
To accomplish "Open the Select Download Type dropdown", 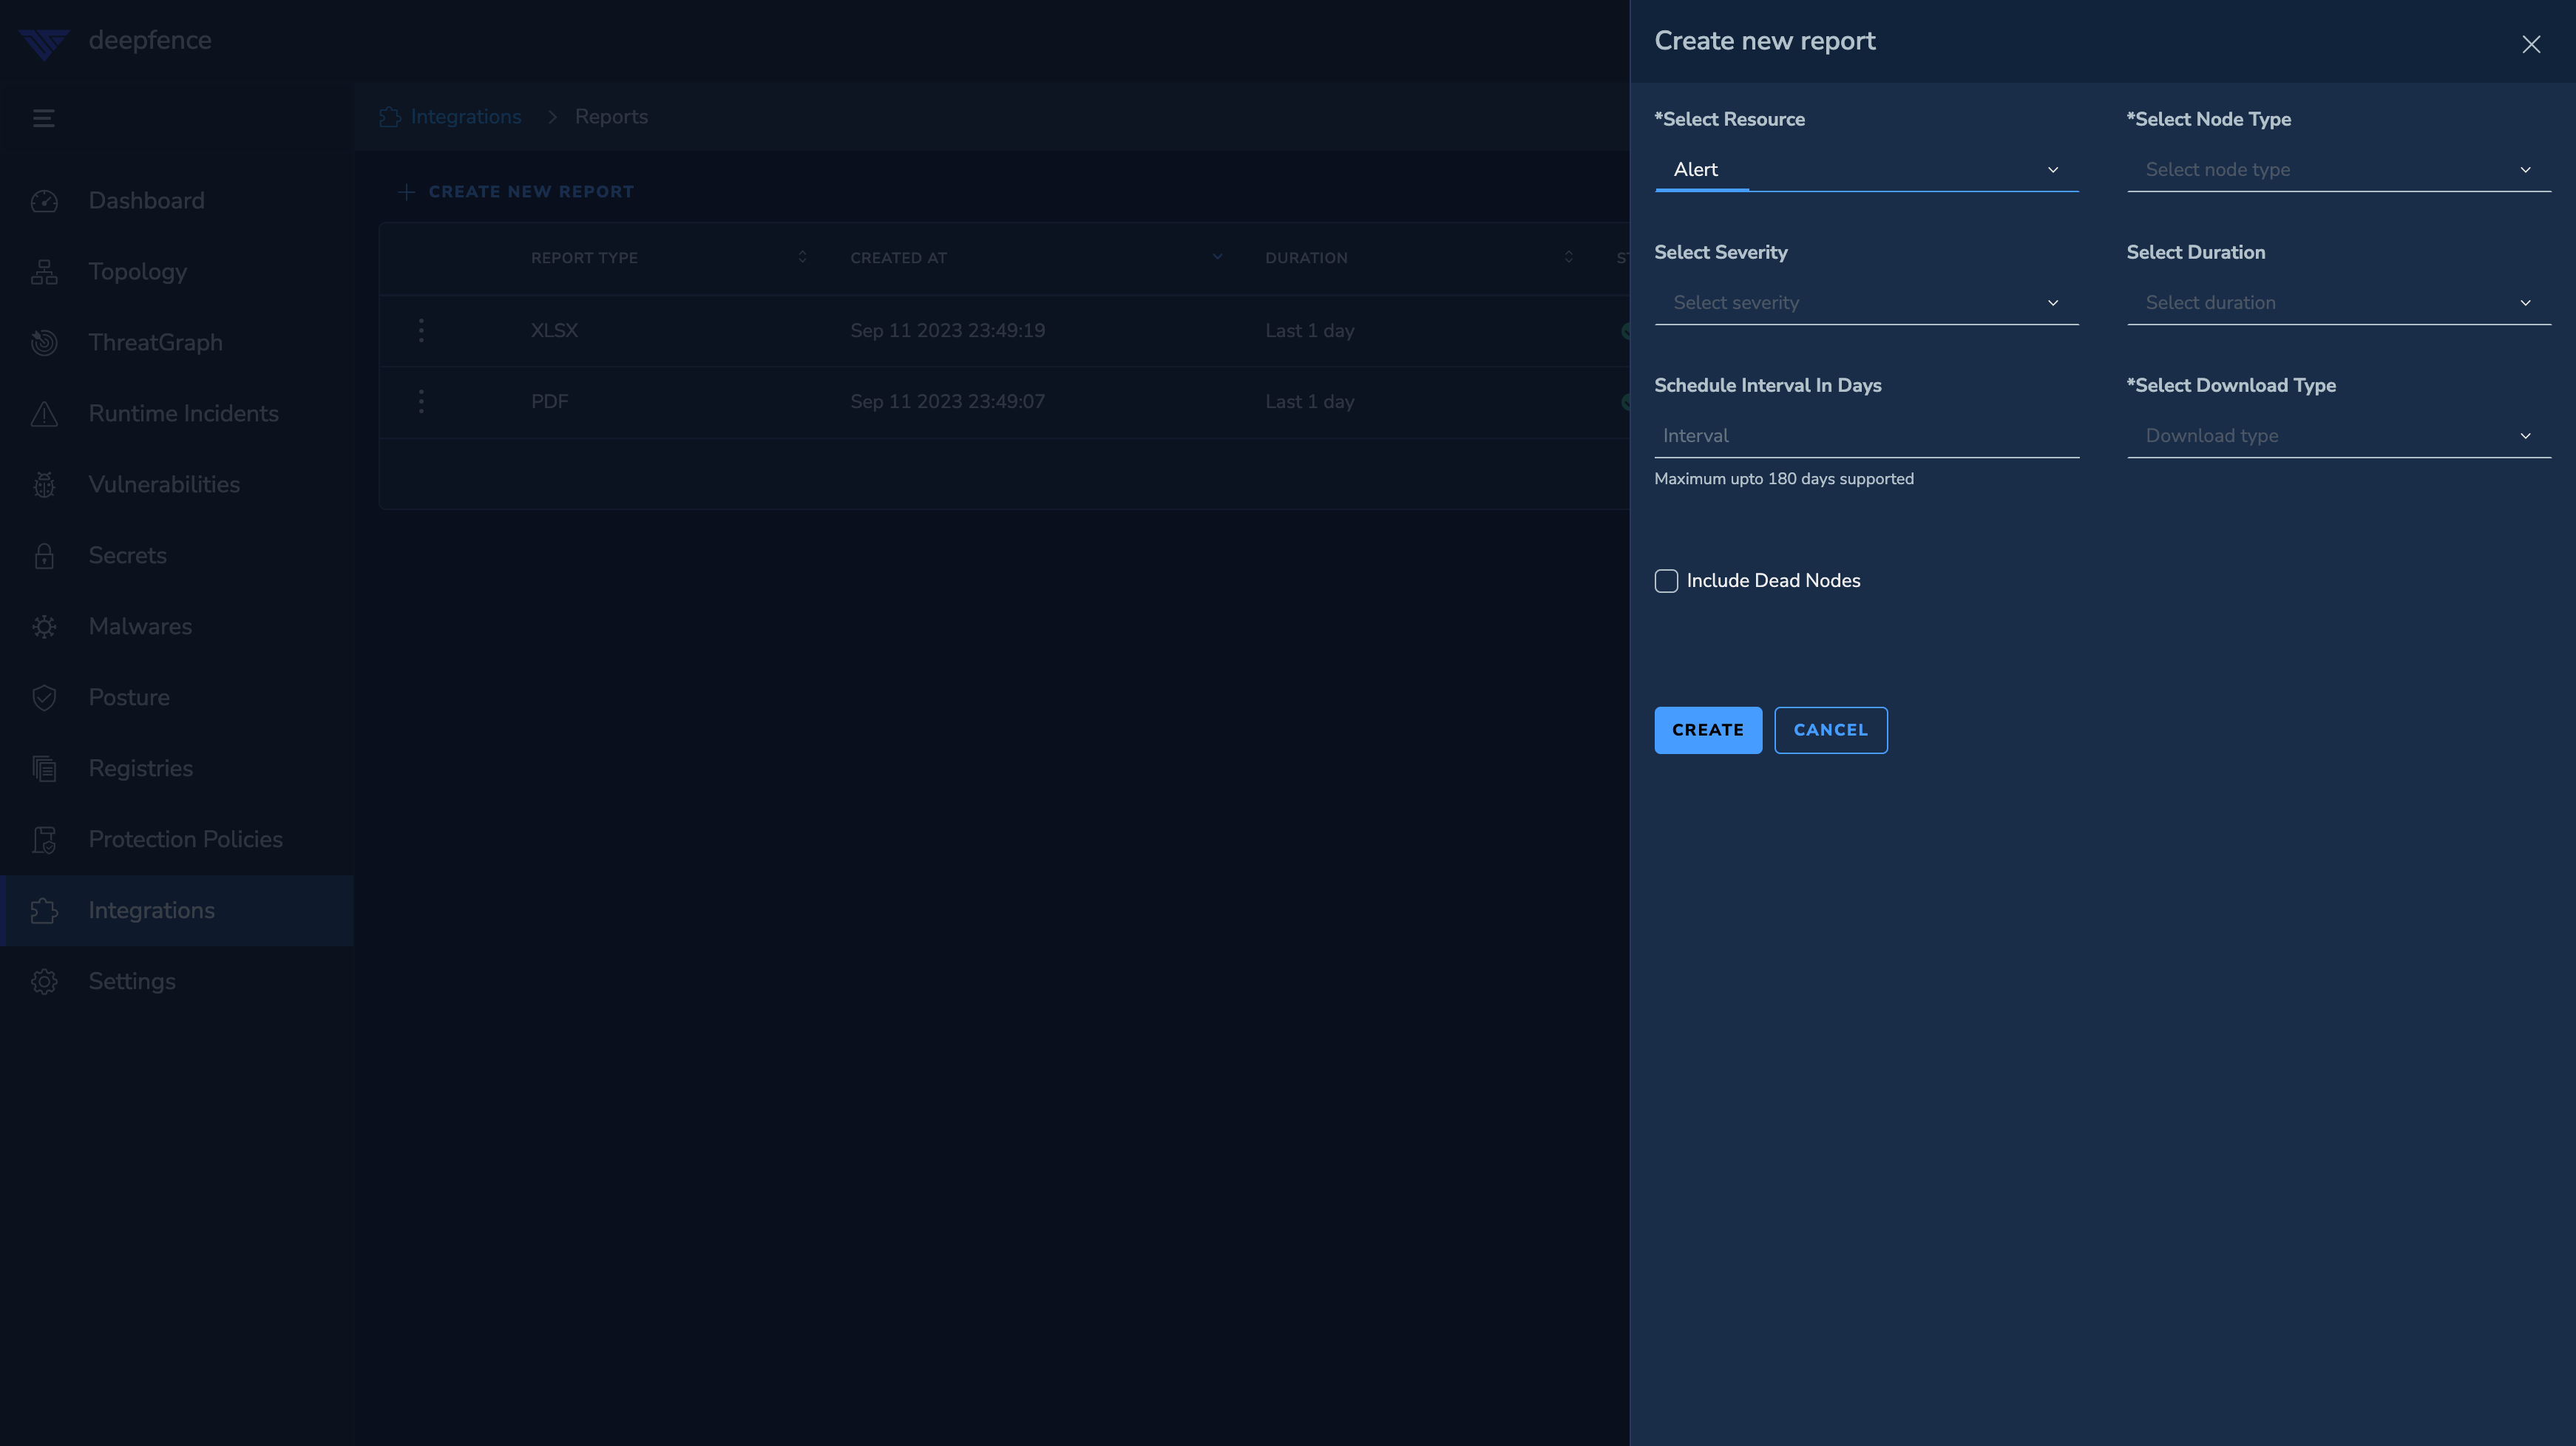I will tap(2338, 436).
